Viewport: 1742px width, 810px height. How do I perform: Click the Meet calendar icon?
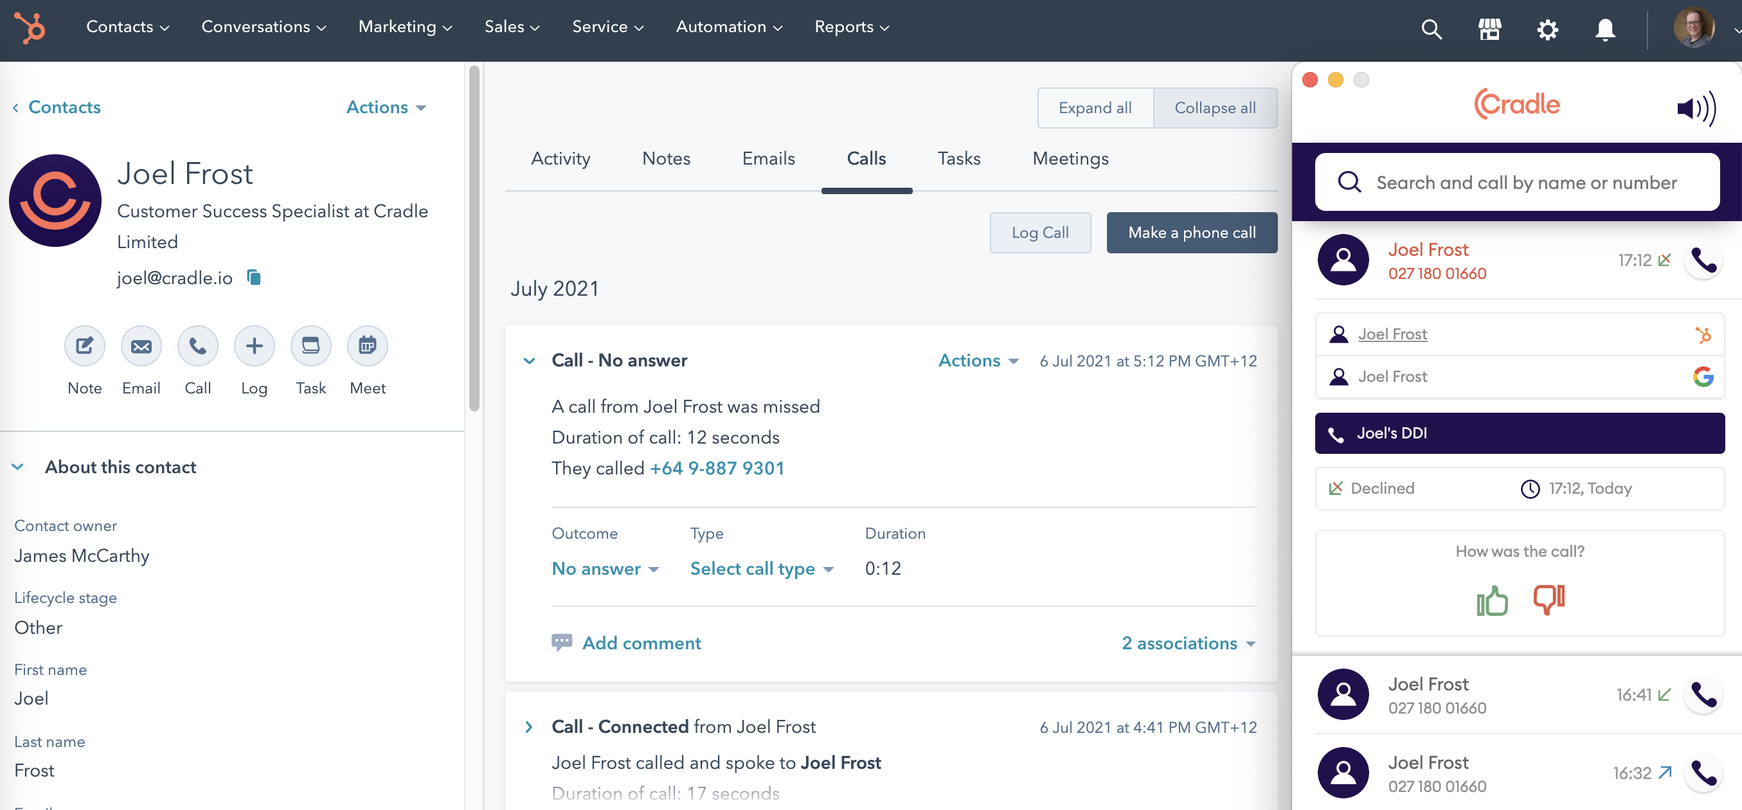(x=367, y=346)
